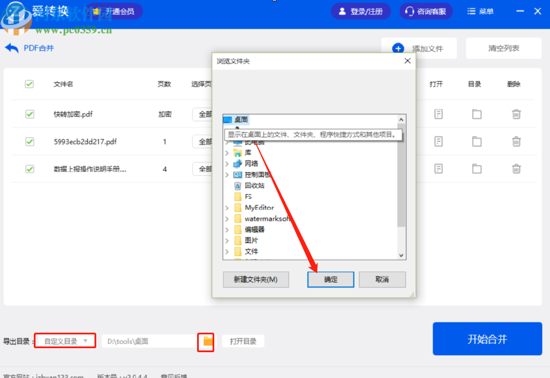Click the 添加文件 add file button label
The width and height of the screenshot is (550, 378).
[427, 49]
